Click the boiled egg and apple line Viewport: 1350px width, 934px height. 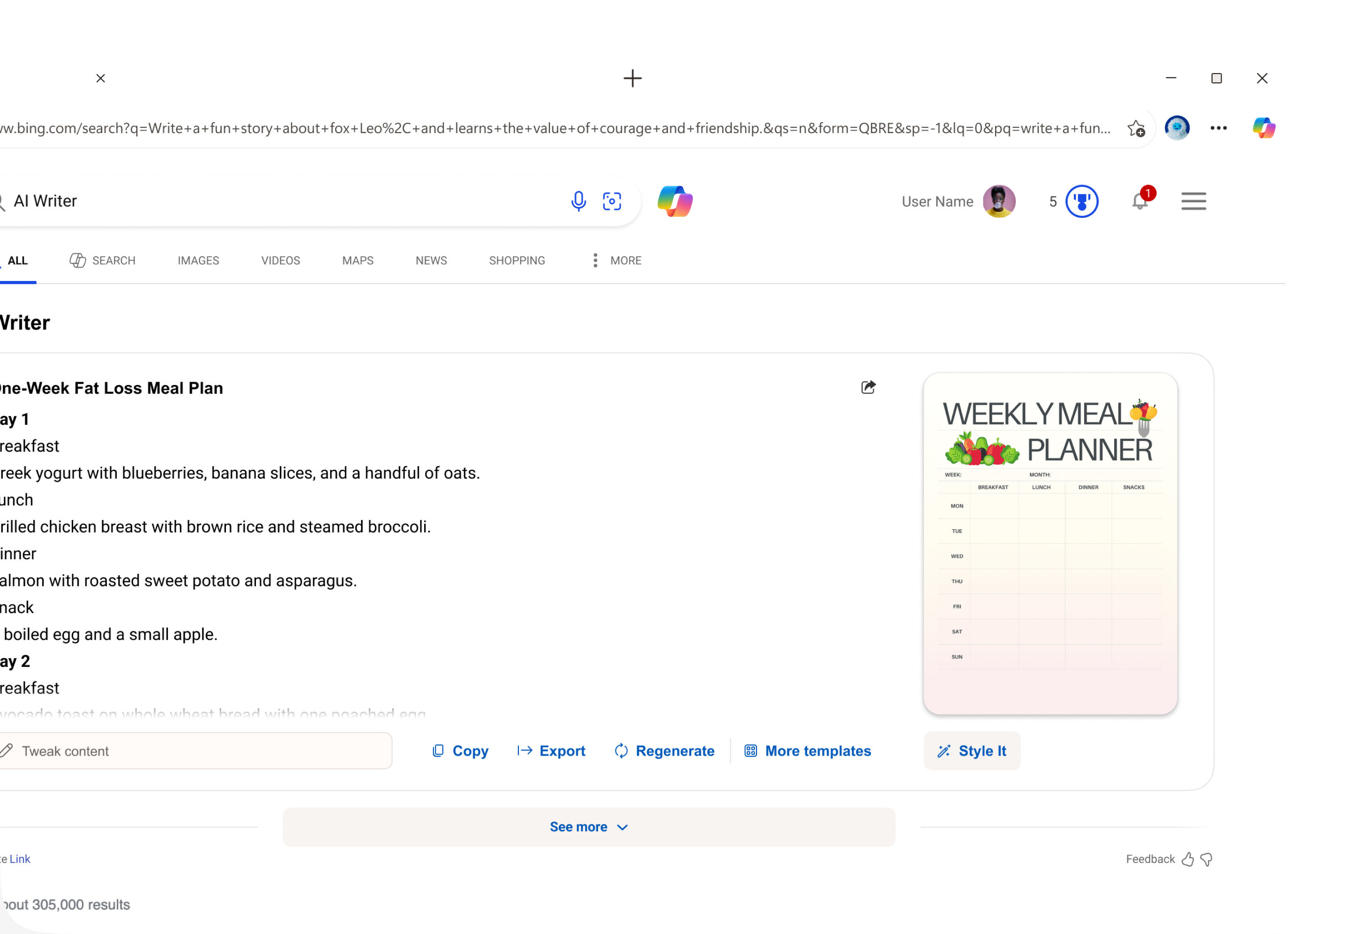[x=109, y=634]
